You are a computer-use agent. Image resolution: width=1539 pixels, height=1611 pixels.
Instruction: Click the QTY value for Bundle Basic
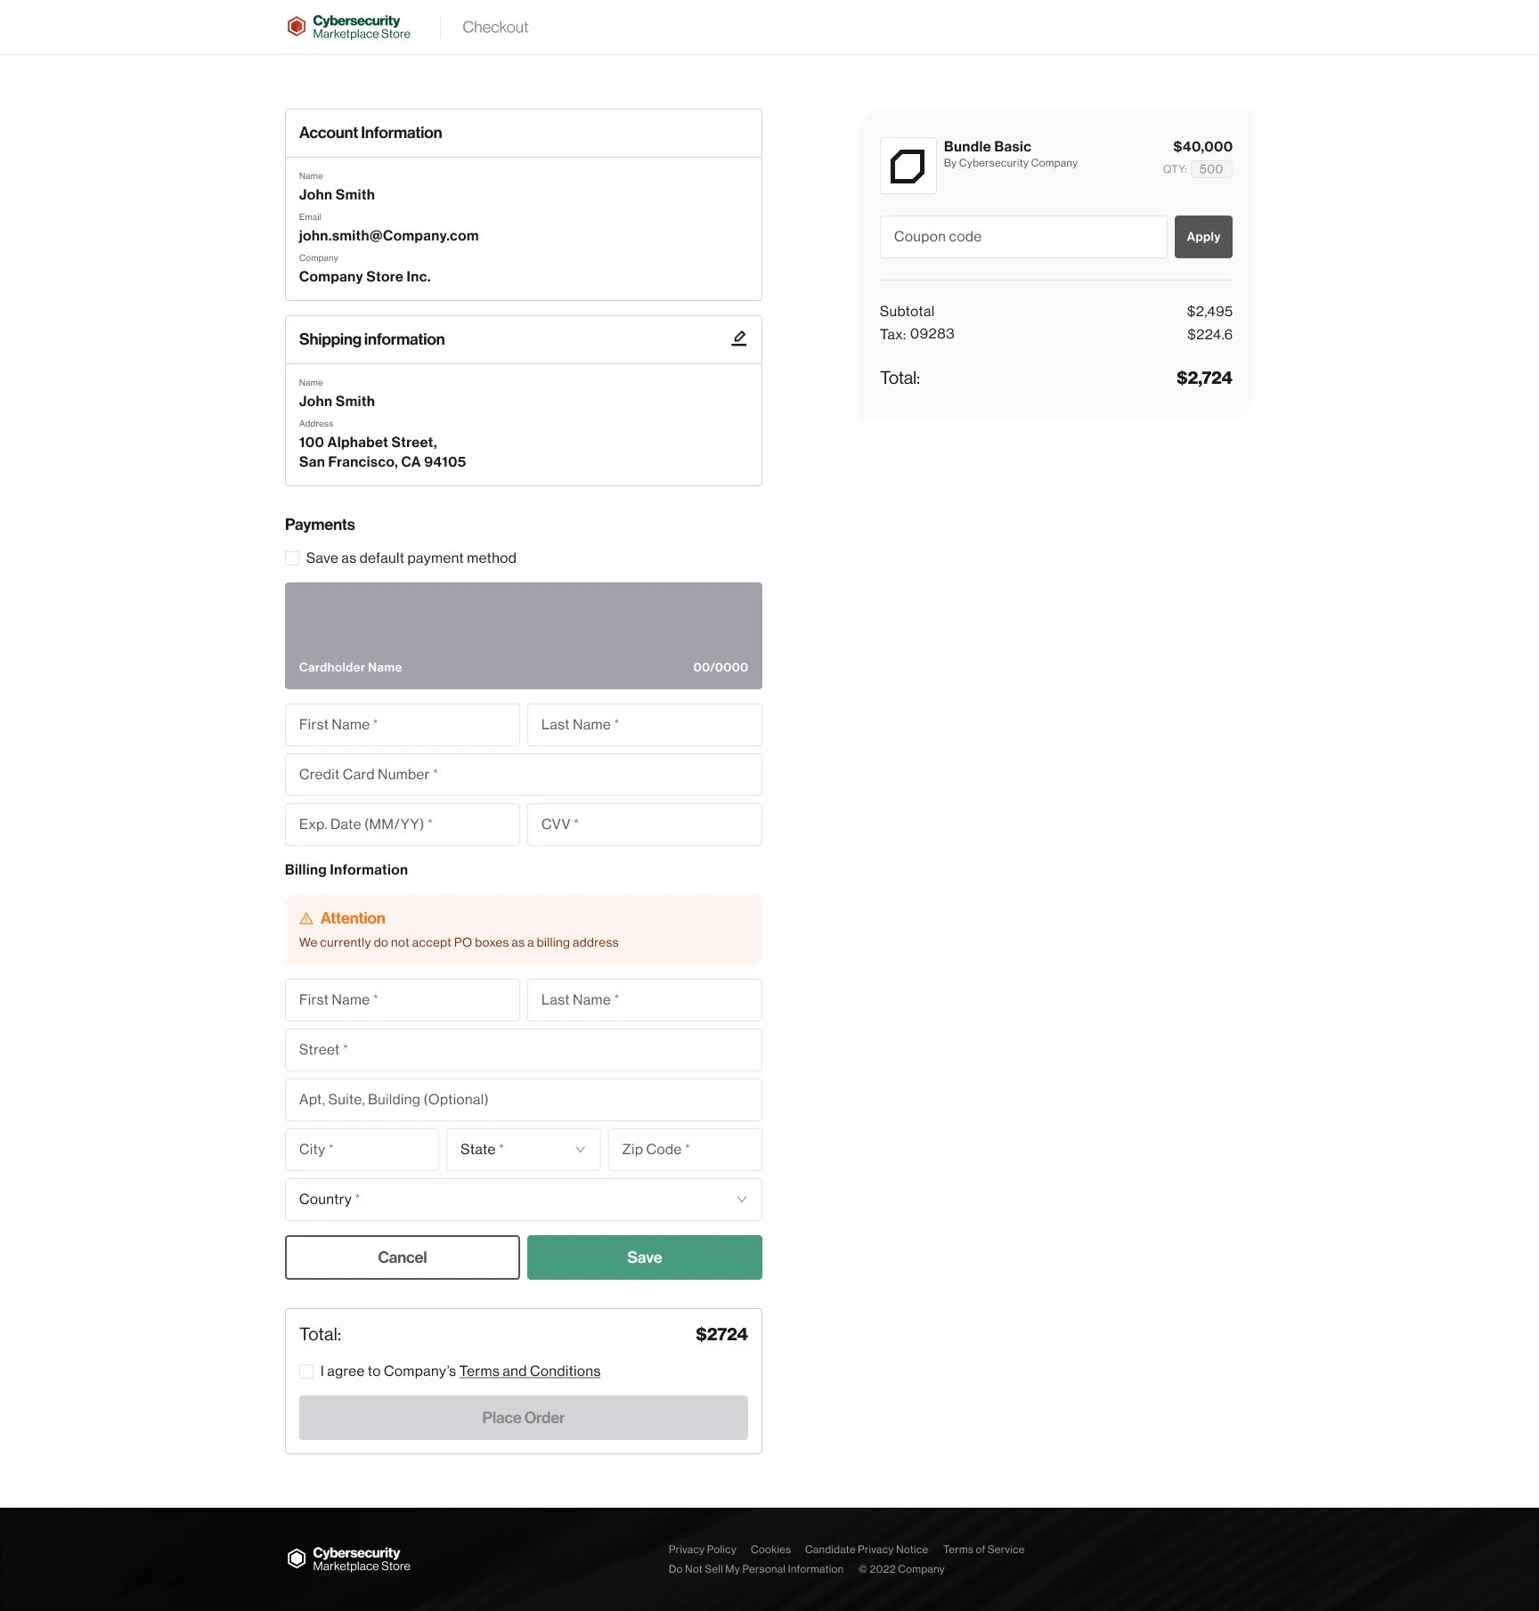tap(1211, 169)
